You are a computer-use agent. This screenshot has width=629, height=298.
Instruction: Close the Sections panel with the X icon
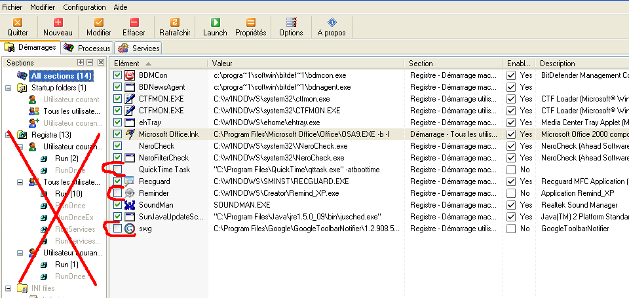click(x=101, y=62)
